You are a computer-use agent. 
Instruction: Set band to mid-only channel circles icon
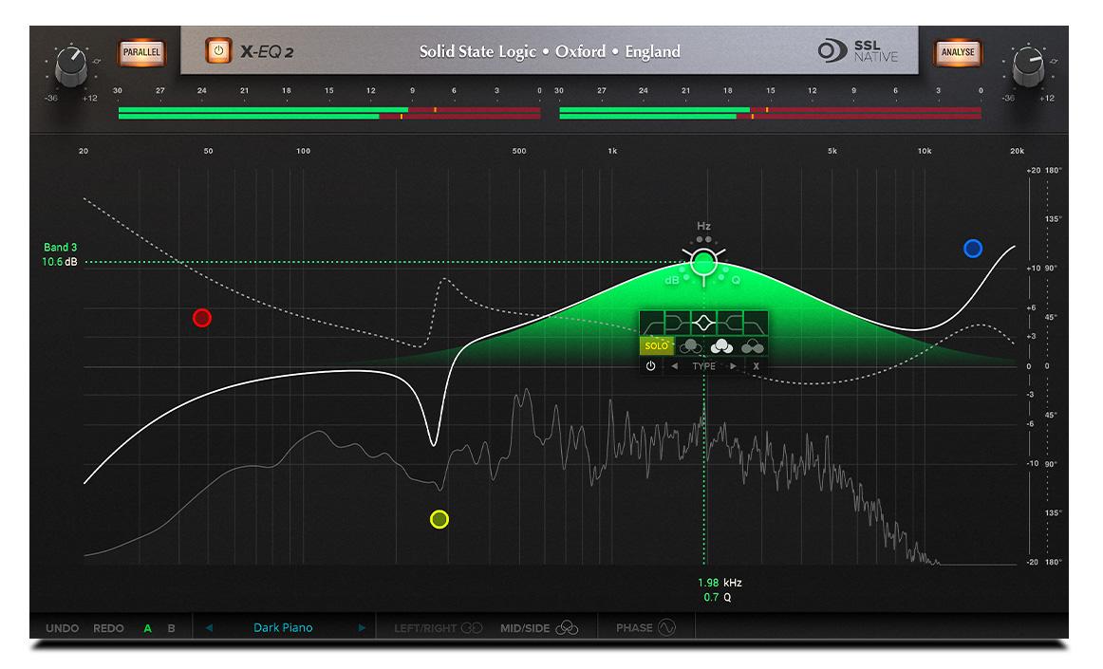(x=690, y=346)
